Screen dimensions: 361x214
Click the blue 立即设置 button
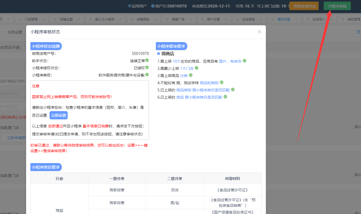59,115
